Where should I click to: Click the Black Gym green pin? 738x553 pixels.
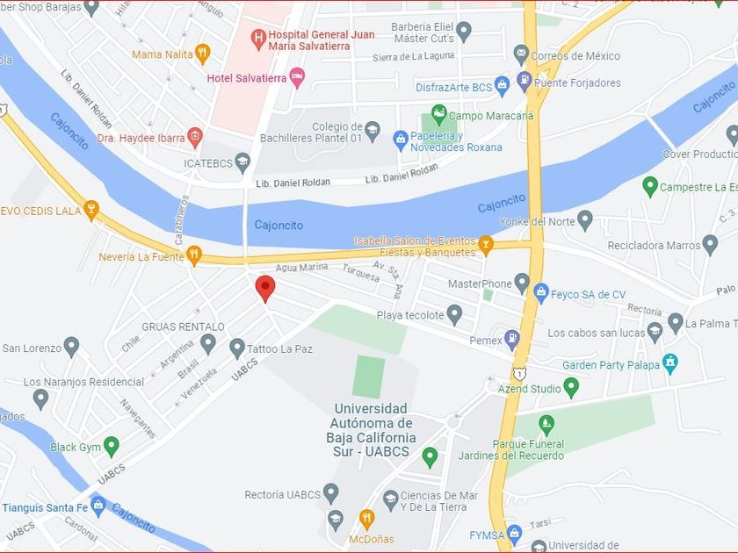click(x=112, y=447)
